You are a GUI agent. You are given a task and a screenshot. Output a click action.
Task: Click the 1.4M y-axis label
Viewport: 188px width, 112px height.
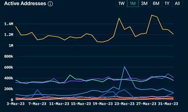click(8, 24)
